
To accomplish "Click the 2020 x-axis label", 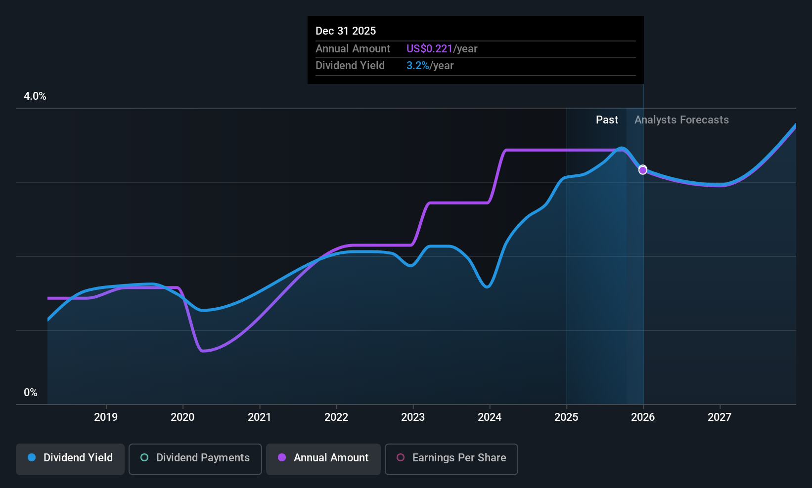I will pos(182,417).
